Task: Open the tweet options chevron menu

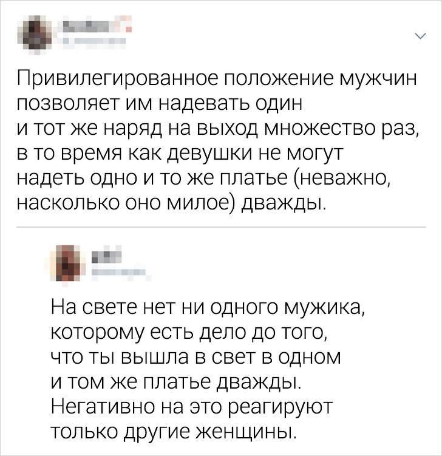Action: (x=420, y=36)
